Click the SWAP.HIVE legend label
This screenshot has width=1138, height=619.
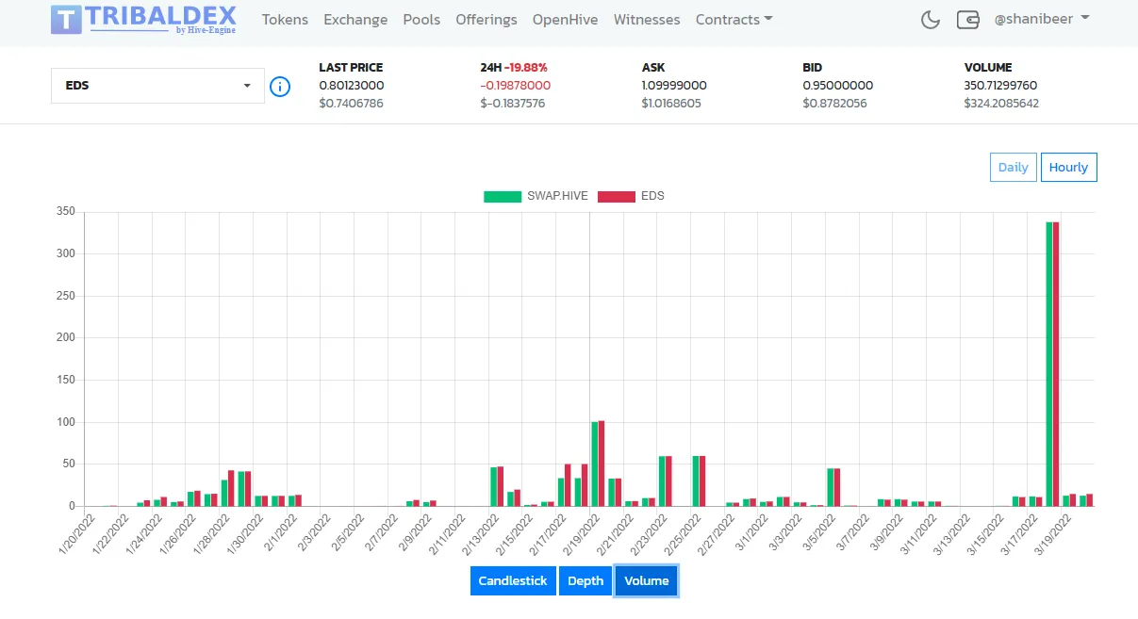click(557, 196)
